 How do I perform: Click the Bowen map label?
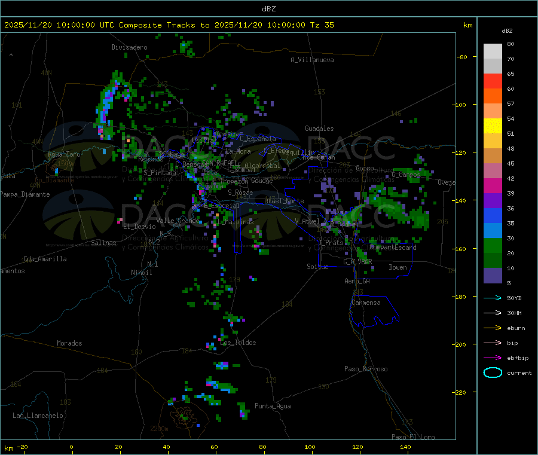(398, 267)
